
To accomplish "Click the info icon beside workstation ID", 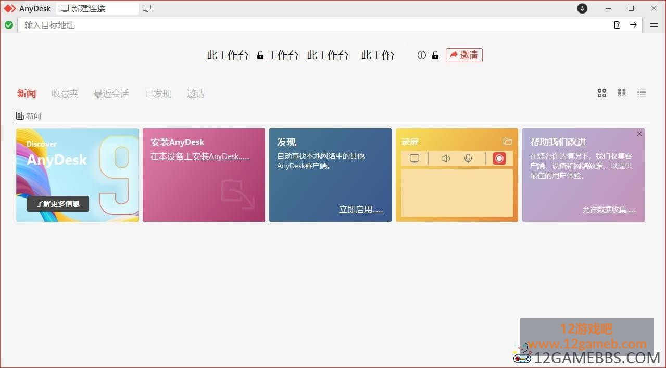I will click(422, 55).
